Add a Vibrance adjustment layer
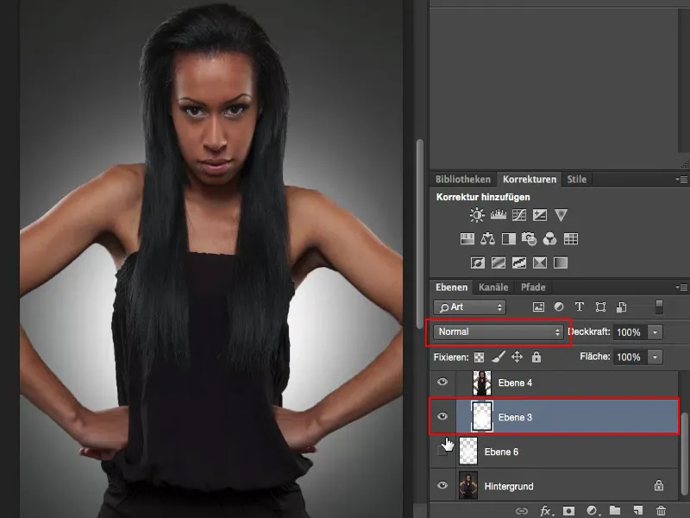690x518 pixels. tap(561, 215)
